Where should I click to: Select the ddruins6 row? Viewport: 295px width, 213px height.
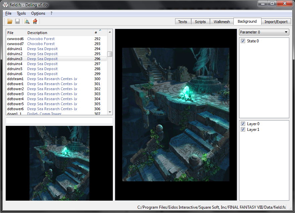57,74
